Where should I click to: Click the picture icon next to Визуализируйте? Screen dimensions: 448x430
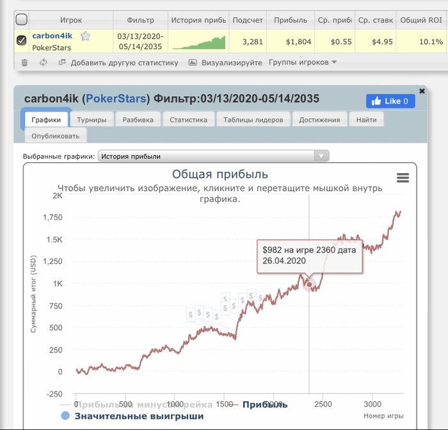193,62
